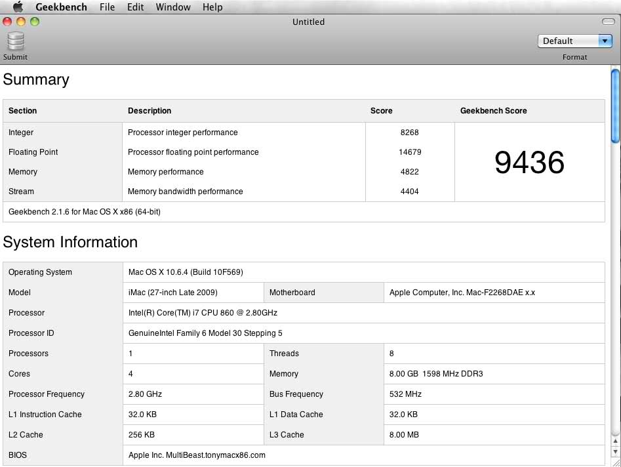
Task: Click the System Information heading
Action: coord(70,242)
